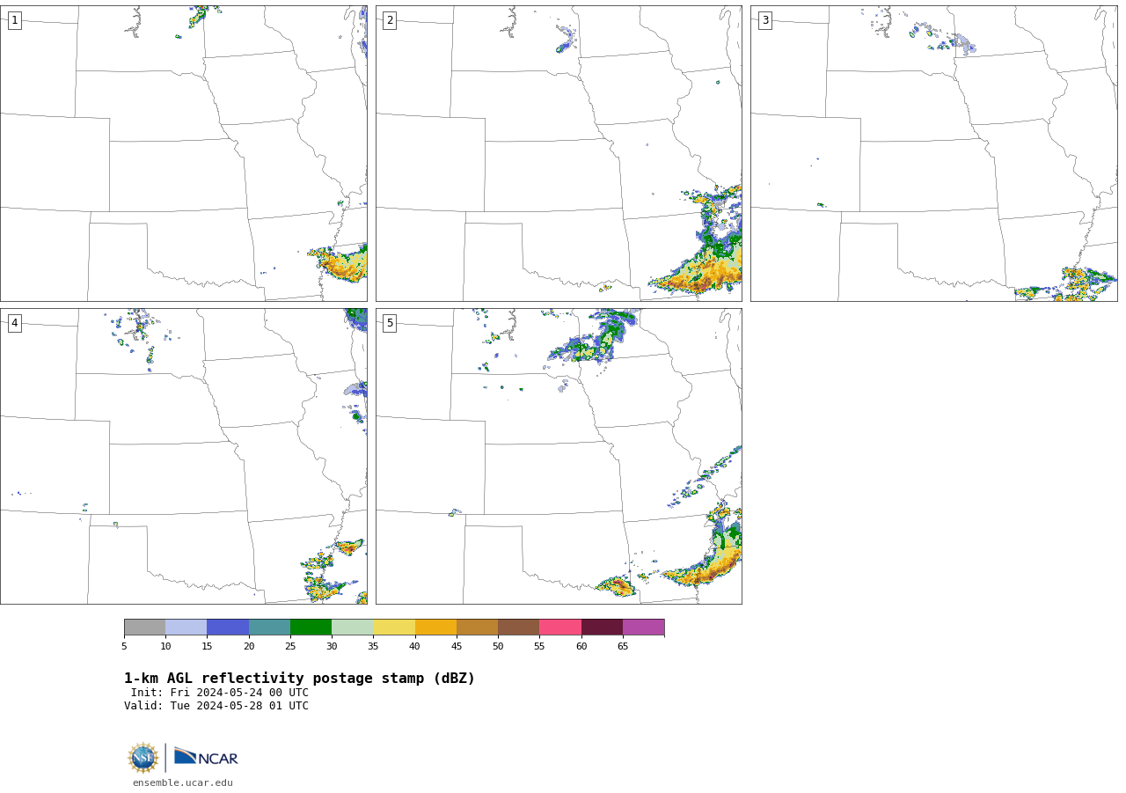Click the purple 65+ dBZ swatch

(643, 628)
